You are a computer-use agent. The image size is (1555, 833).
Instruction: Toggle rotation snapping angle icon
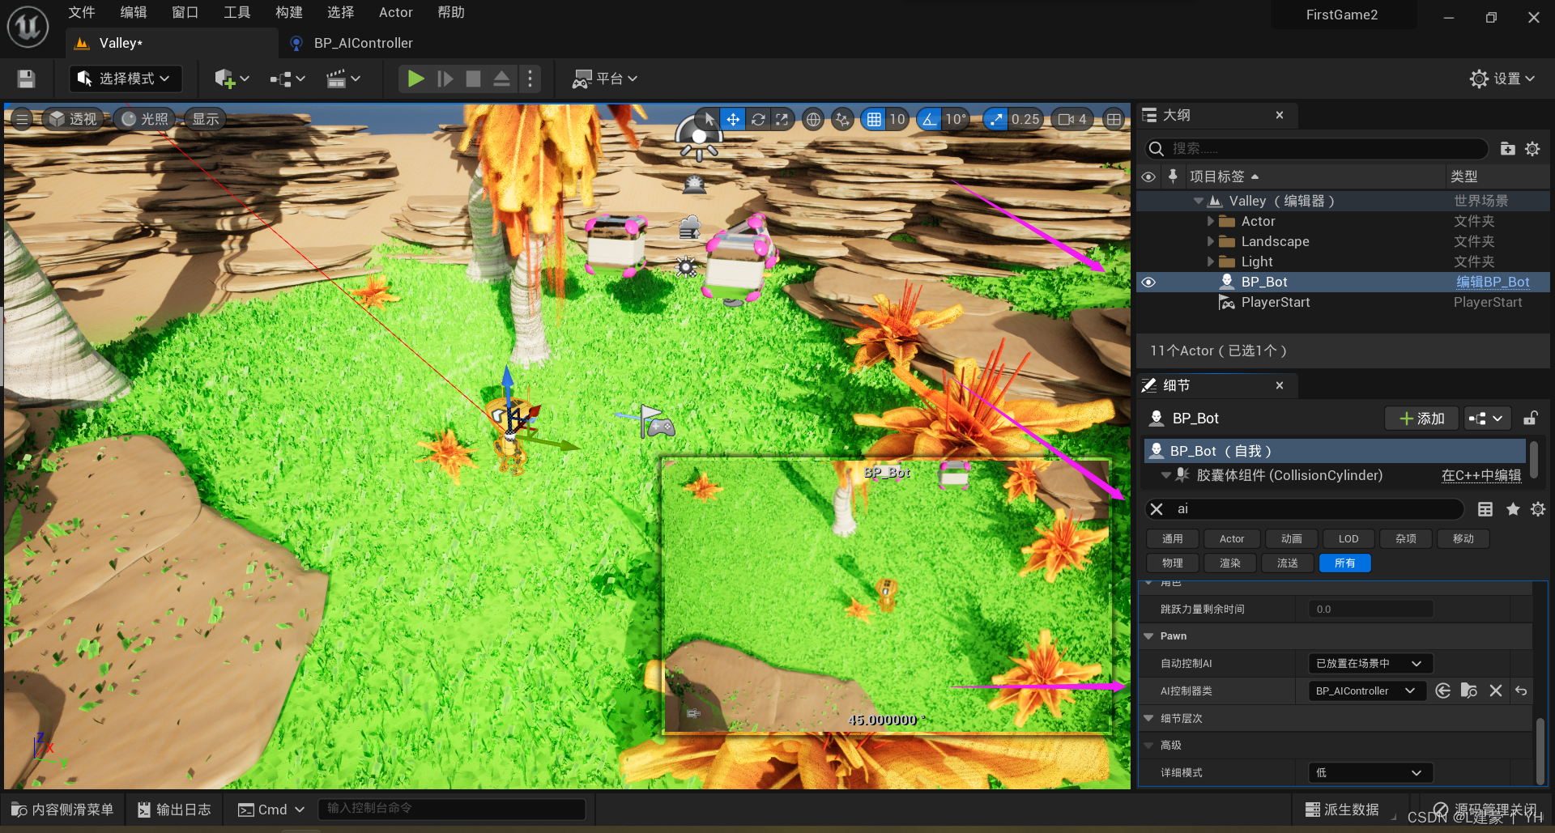tap(929, 119)
